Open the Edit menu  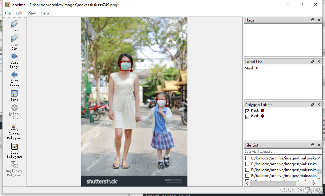[x=19, y=13]
